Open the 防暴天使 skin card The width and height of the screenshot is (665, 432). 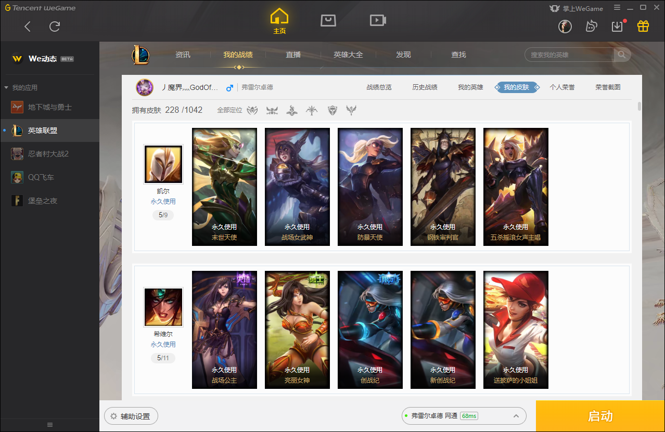(370, 187)
